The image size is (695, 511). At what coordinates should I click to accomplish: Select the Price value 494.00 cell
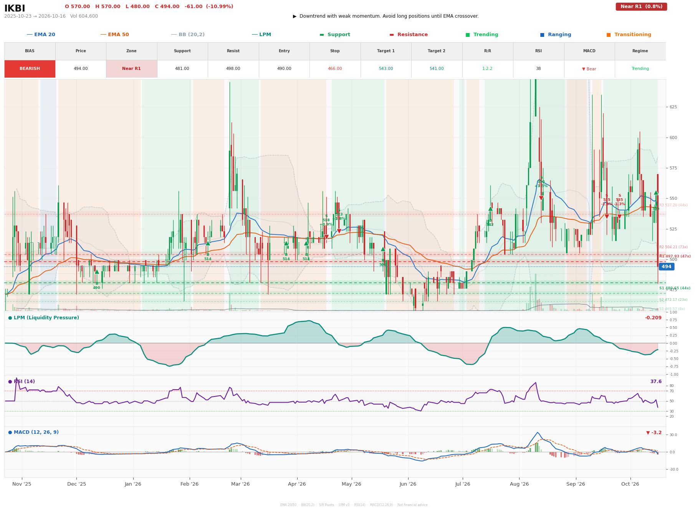(81, 69)
